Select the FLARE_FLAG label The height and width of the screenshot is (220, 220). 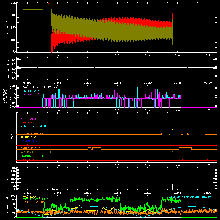(29, 137)
